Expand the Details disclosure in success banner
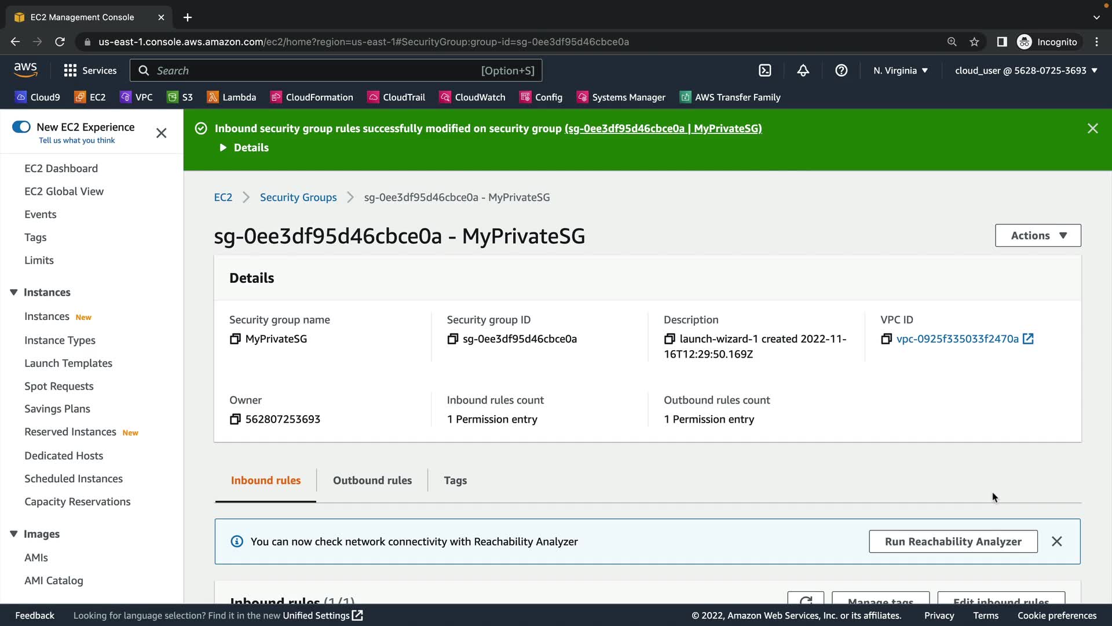The width and height of the screenshot is (1112, 626). click(244, 148)
